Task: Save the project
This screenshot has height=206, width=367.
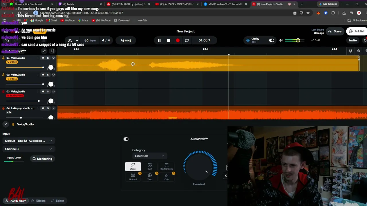Action: [335, 31]
